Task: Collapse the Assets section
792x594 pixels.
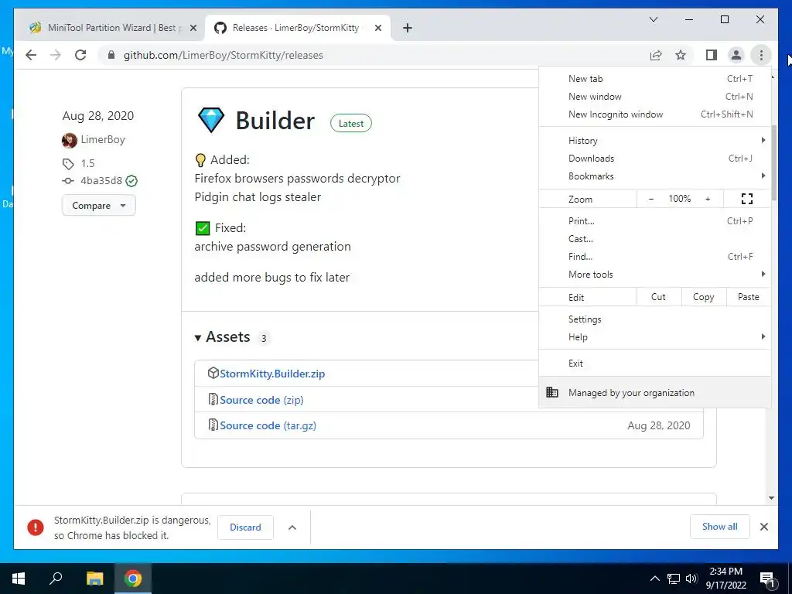Action: point(223,337)
